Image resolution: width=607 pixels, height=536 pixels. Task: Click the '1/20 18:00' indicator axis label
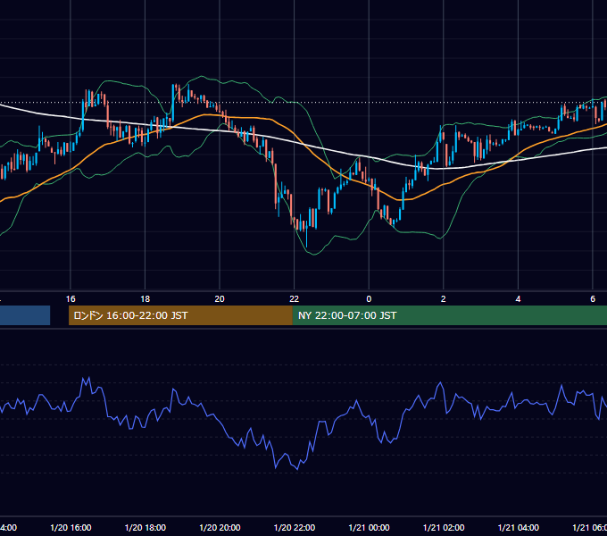(x=146, y=527)
